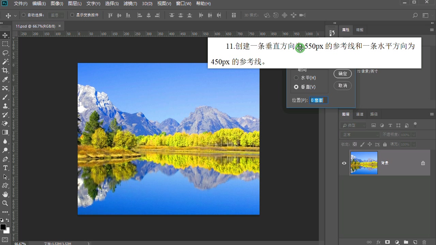
Task: Select the Brush tool
Action: (5, 97)
